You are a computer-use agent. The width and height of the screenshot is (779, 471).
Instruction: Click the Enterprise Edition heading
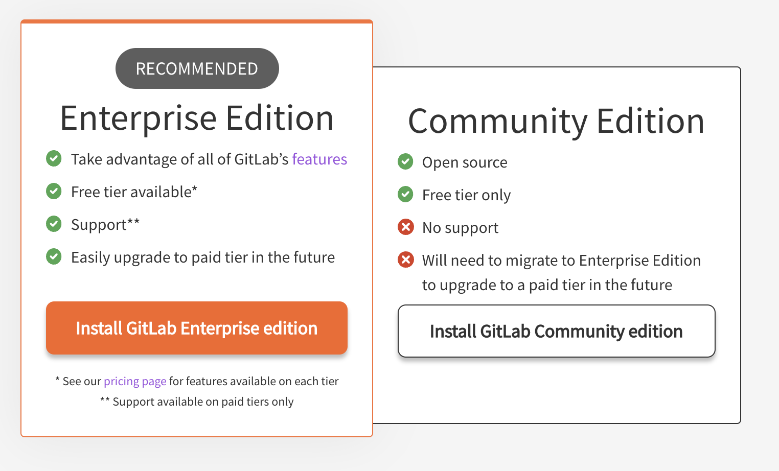pyautogui.click(x=197, y=118)
